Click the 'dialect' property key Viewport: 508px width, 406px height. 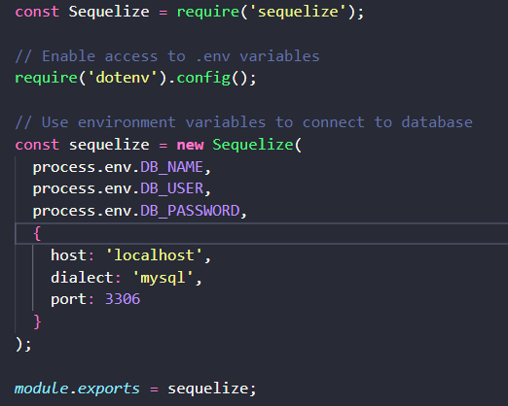coord(82,278)
